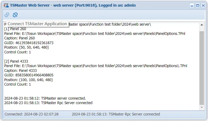Click the PanelOptions1.TPnl file path line
This screenshot has width=208, height=121.
click(96, 66)
